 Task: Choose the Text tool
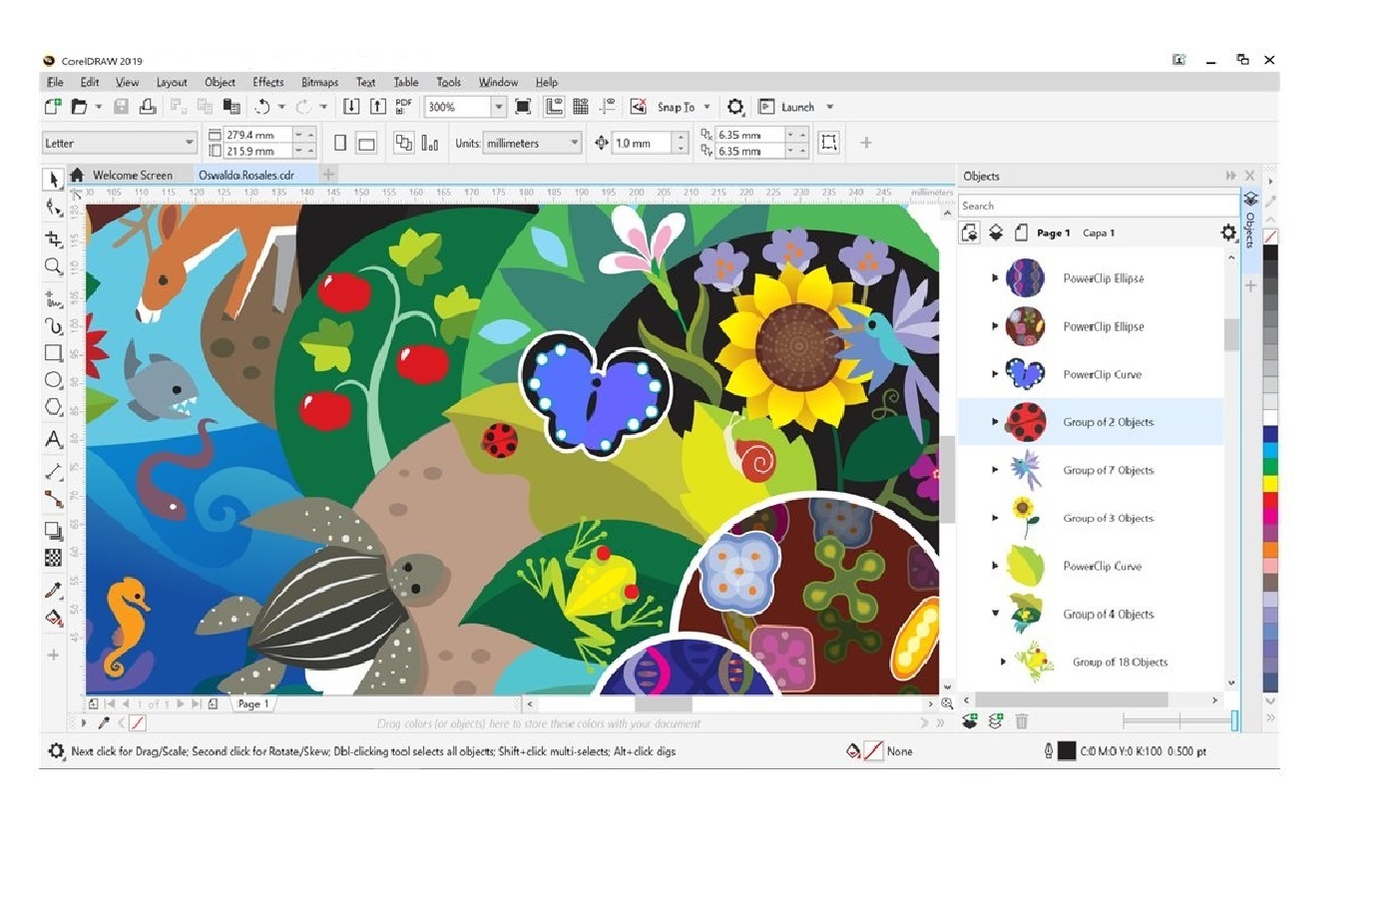(54, 439)
